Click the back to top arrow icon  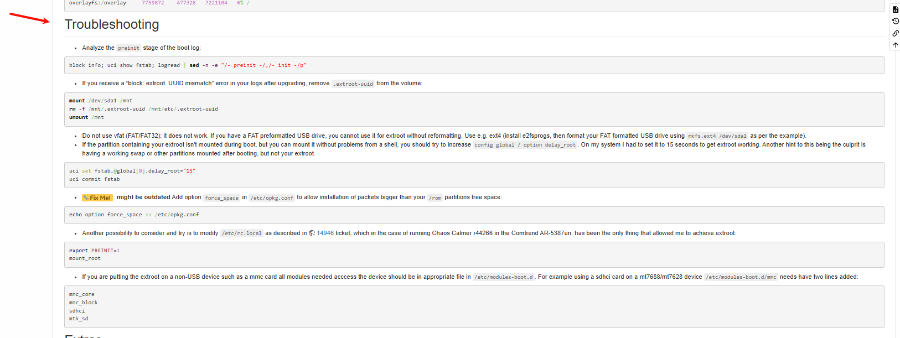coord(895,45)
